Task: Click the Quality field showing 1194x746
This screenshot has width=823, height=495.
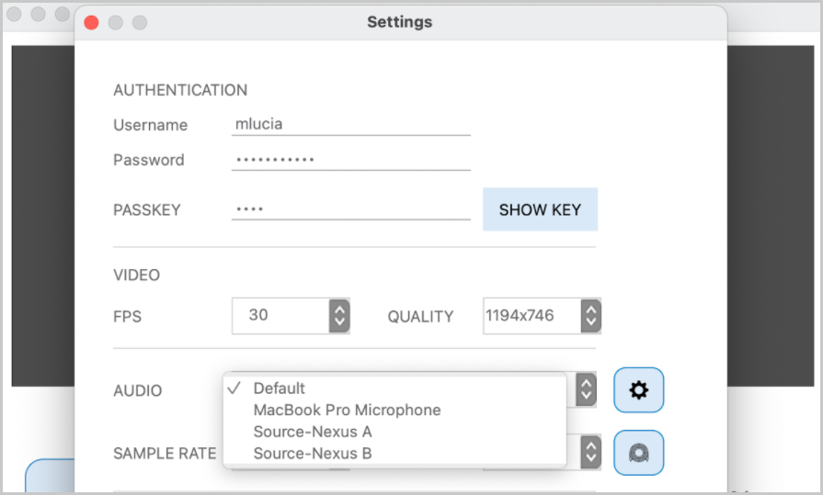Action: tap(531, 316)
